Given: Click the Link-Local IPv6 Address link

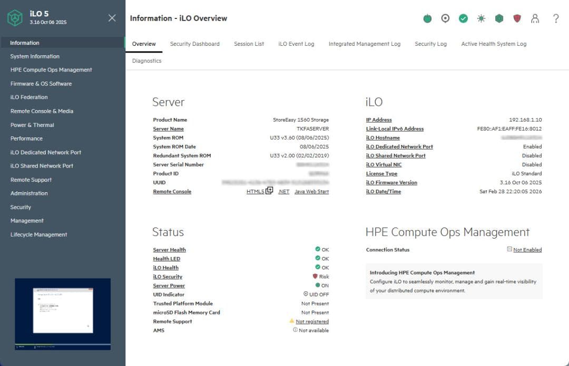Looking at the screenshot, I should point(395,129).
